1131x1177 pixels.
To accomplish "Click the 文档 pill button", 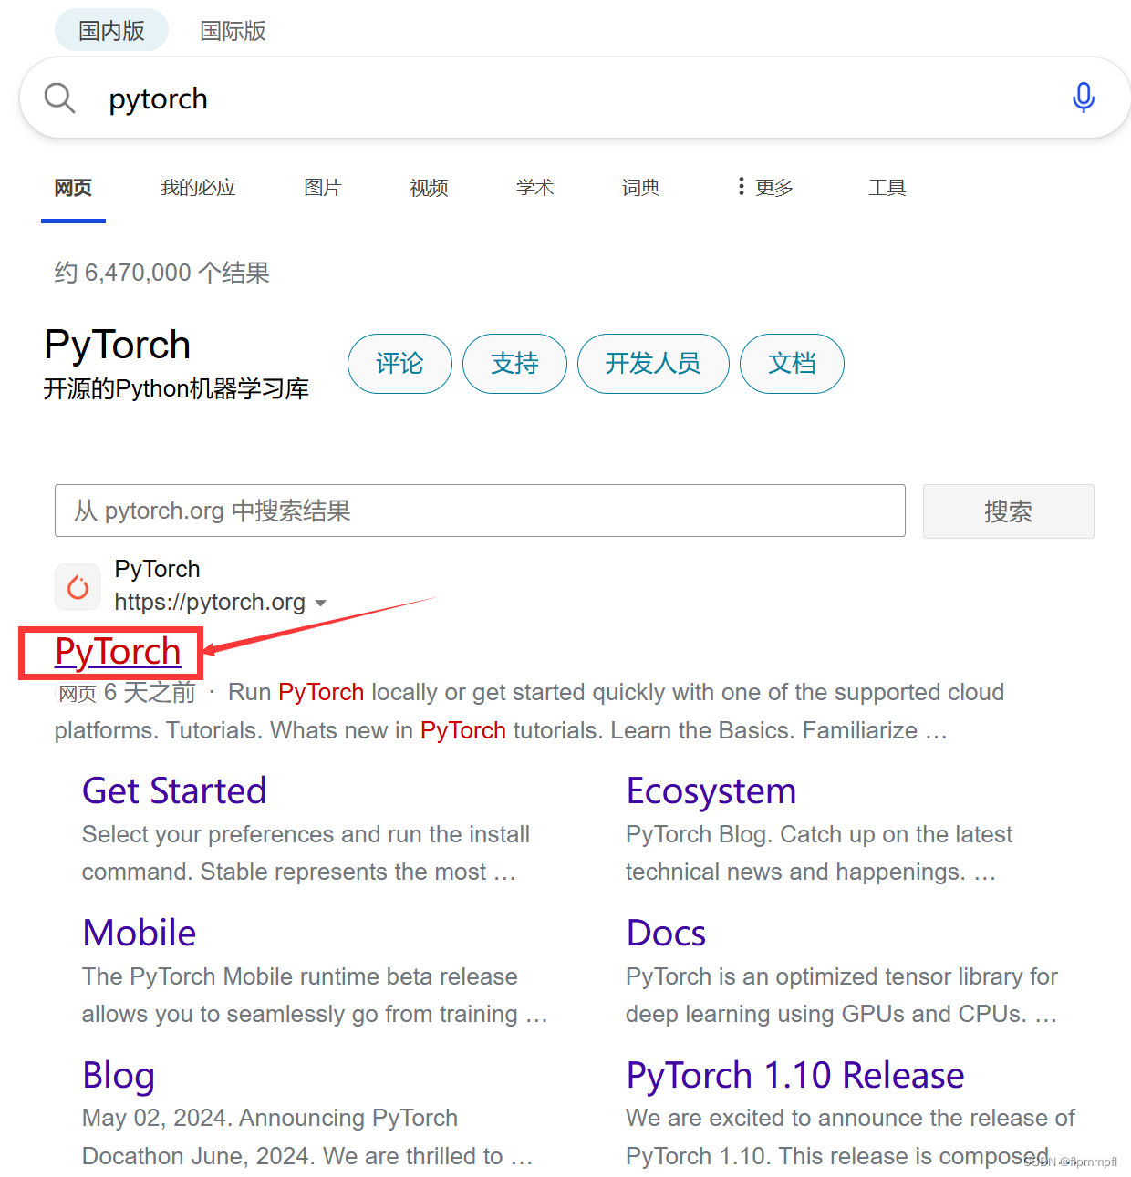I will pos(792,364).
